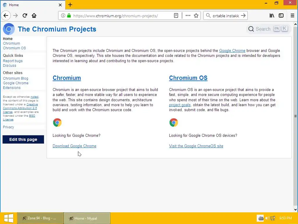Image resolution: width=298 pixels, height=224 pixels.
Task: Click Visit the Google ChromeOS site
Action: tap(196, 146)
